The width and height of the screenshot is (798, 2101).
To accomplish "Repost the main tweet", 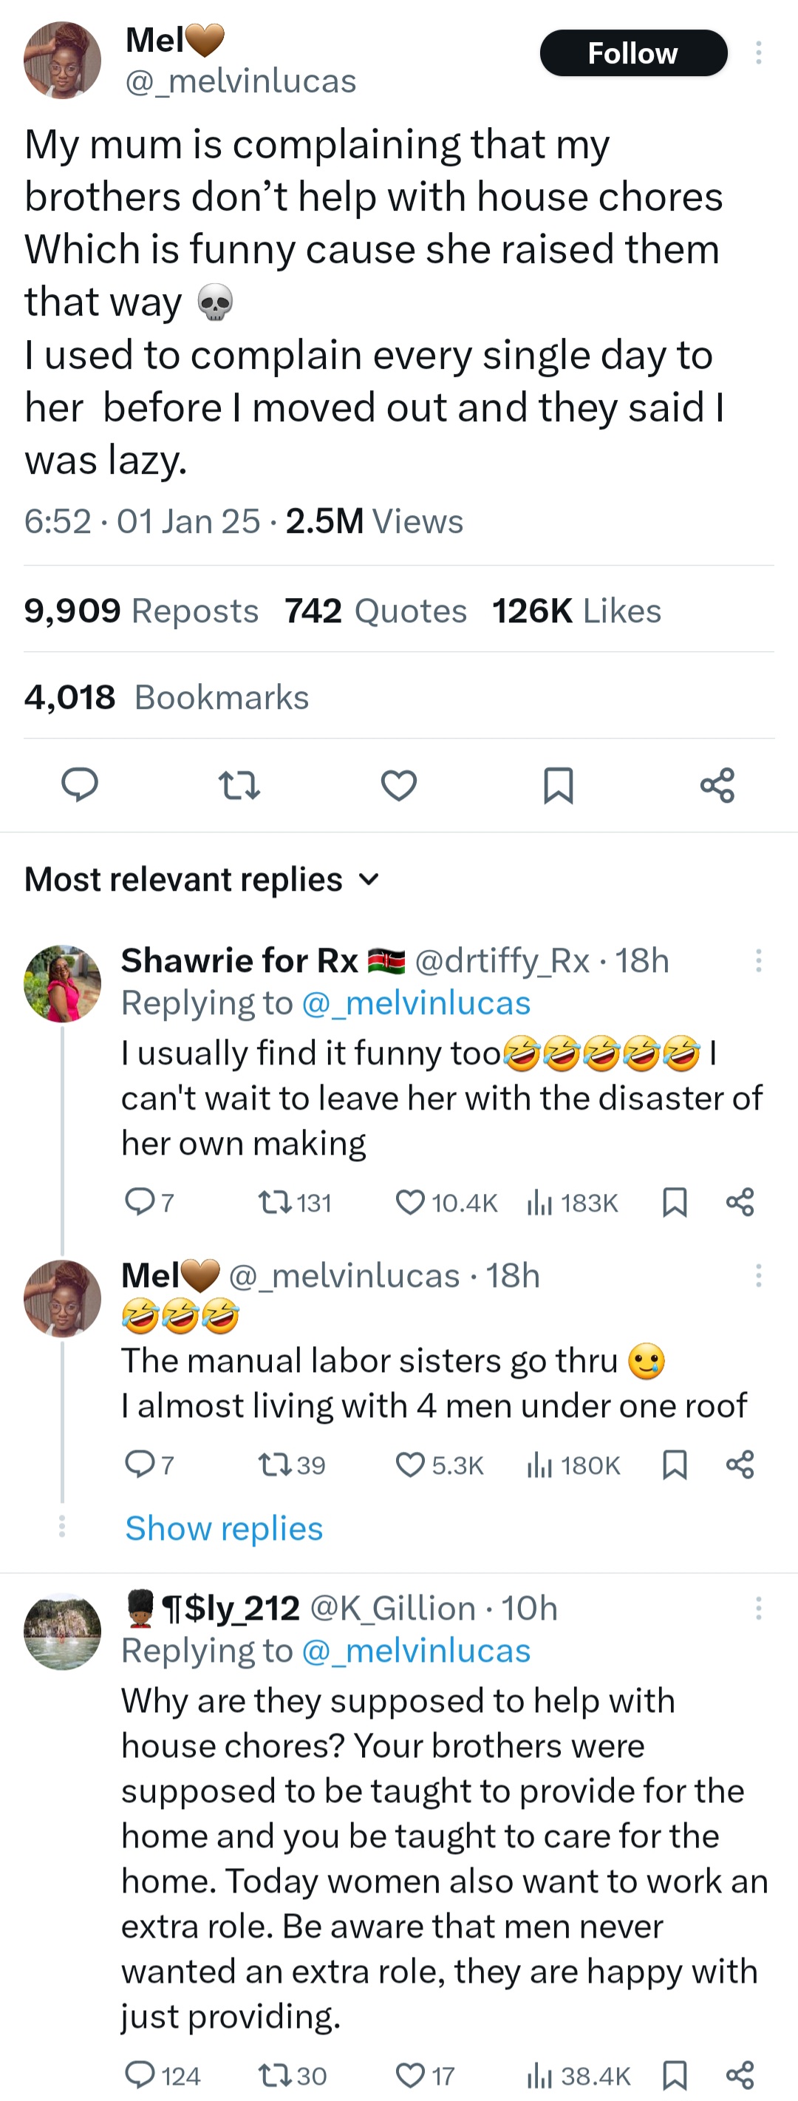I will tap(239, 784).
